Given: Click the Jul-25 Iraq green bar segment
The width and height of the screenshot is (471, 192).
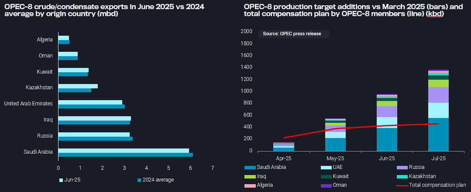Looking at the screenshot, I should [x=438, y=83].
